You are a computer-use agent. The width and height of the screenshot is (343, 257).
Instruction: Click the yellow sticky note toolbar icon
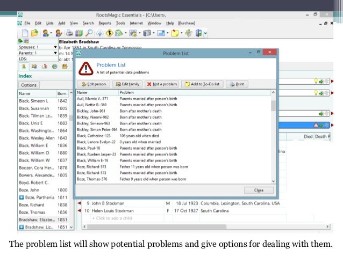point(175,33)
